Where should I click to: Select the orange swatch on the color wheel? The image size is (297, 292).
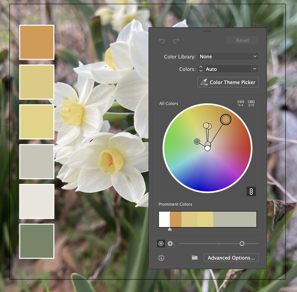(225, 119)
